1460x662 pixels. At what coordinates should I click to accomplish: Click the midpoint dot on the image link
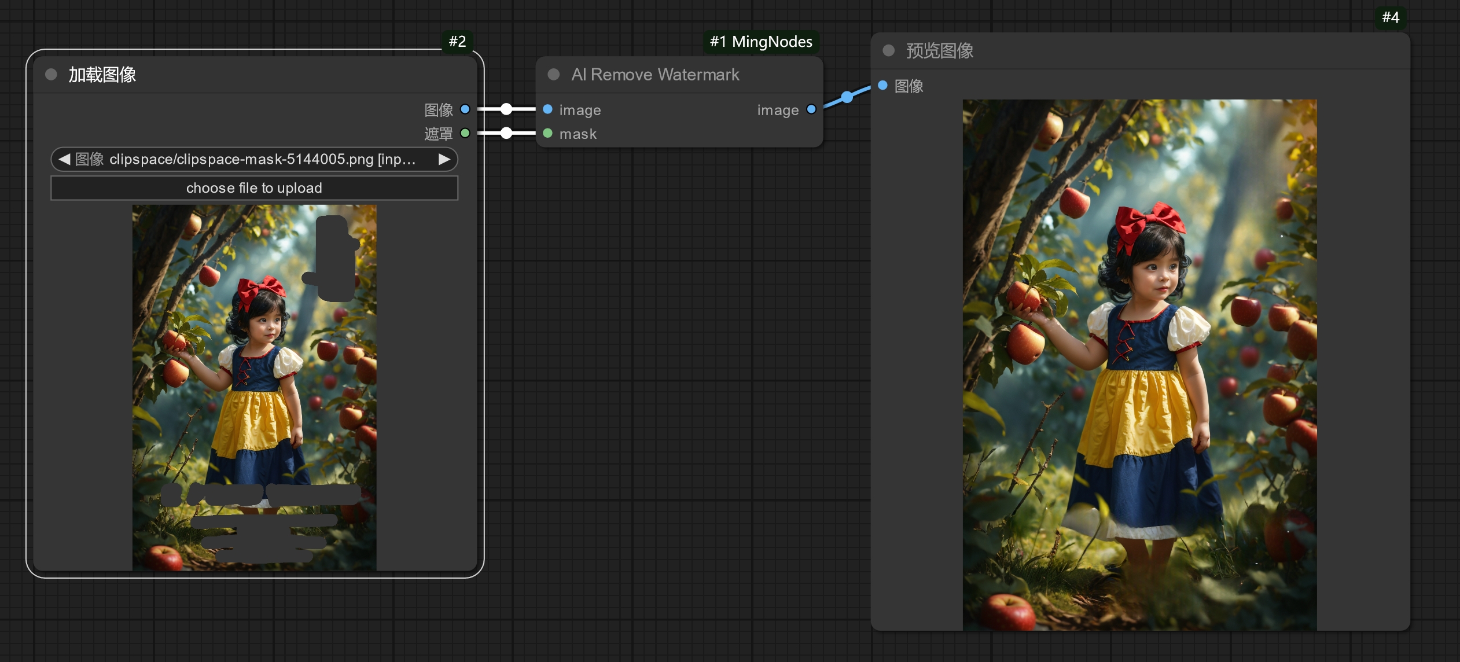click(x=506, y=109)
